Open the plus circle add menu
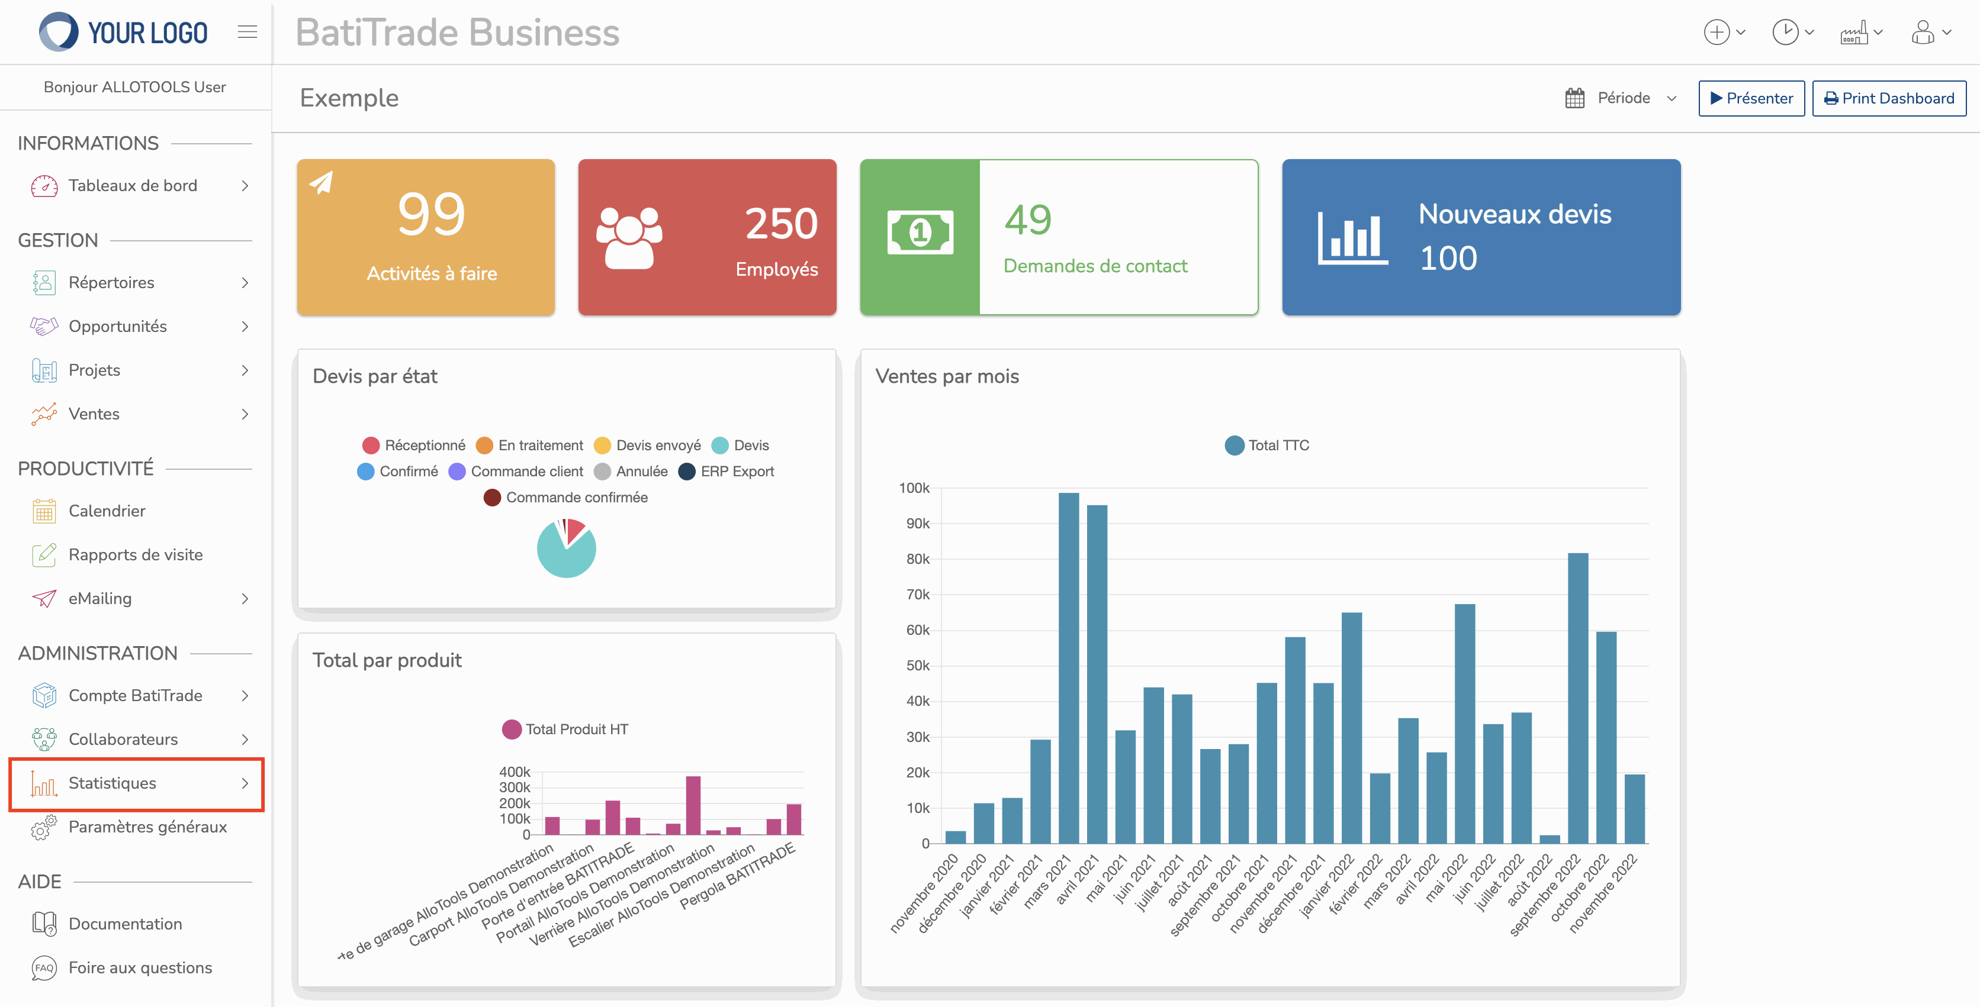This screenshot has width=1980, height=1007. tap(1724, 33)
